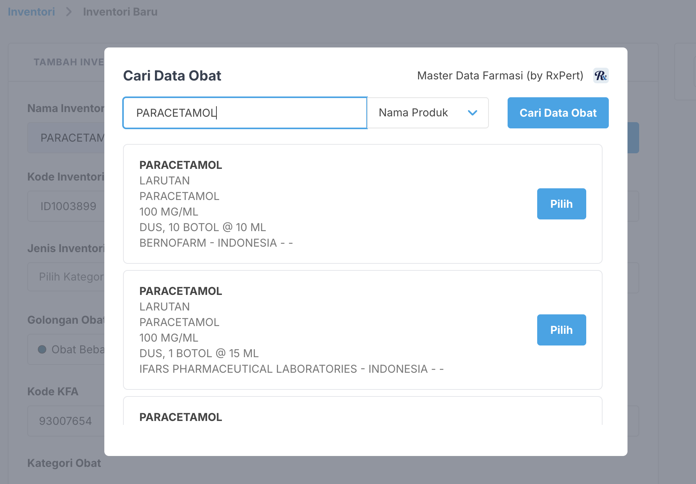Go to the Inventori breadcrumb link
This screenshot has width=696, height=484.
pos(32,12)
